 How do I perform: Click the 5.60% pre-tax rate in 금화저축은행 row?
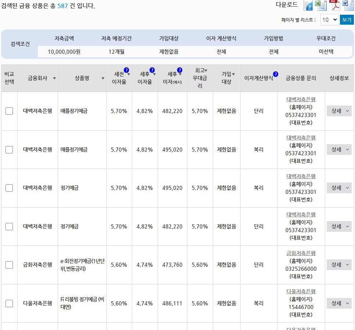(x=119, y=265)
